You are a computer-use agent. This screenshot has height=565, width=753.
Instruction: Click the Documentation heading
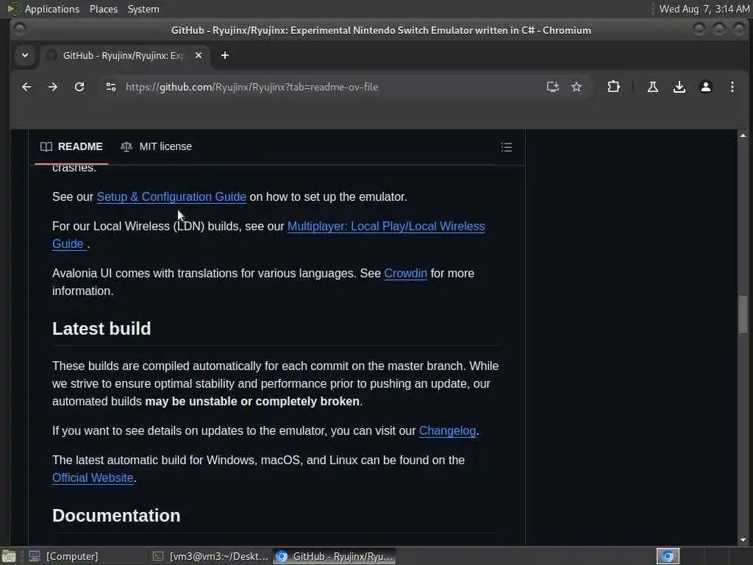point(116,516)
